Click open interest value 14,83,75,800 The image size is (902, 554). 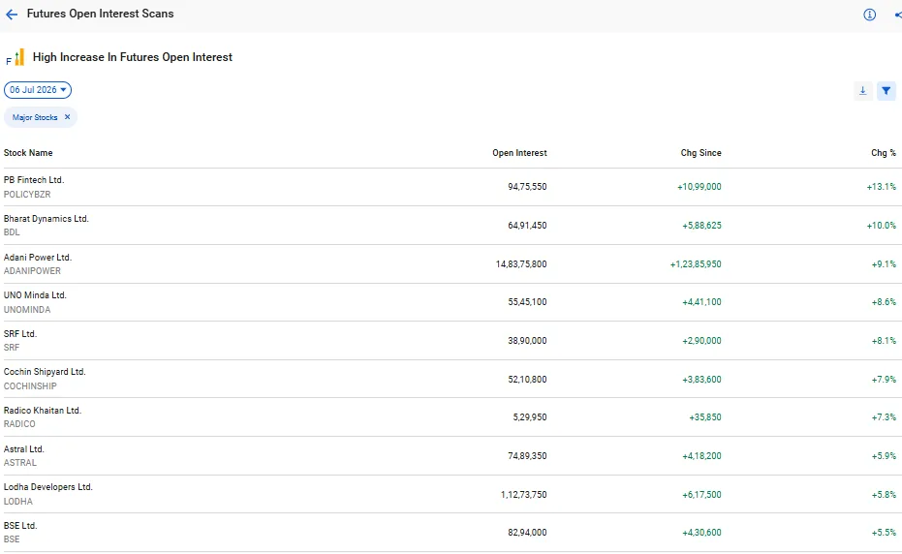(x=521, y=264)
